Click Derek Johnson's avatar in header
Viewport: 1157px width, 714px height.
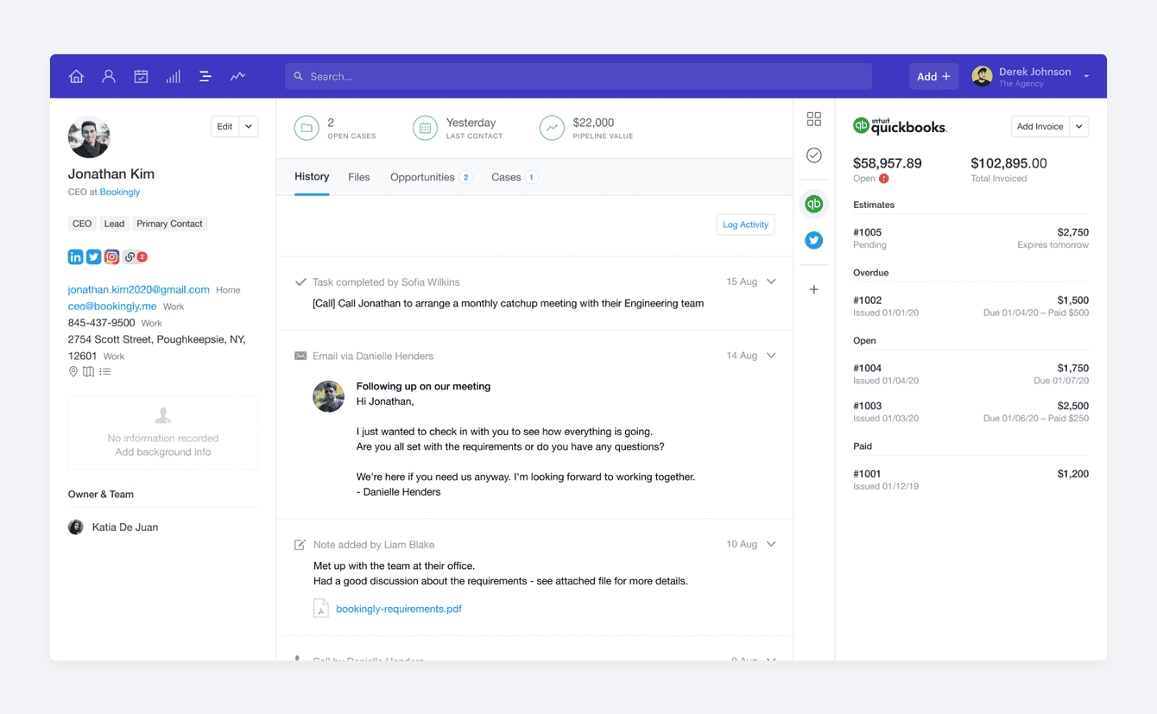point(982,77)
